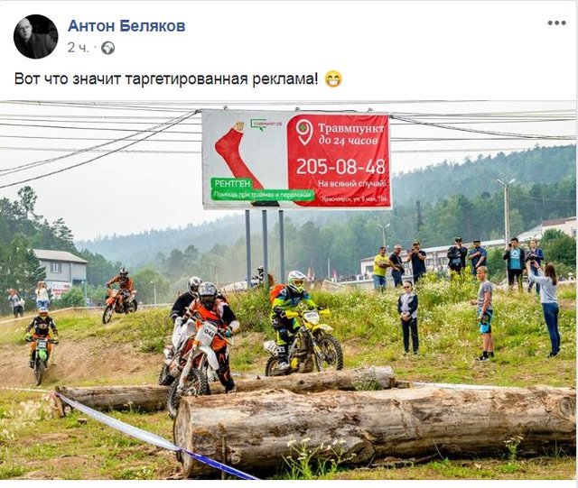This screenshot has height=488, width=578.
Task: Click the red leg cast graphic on the billboard
Action: (238, 157)
